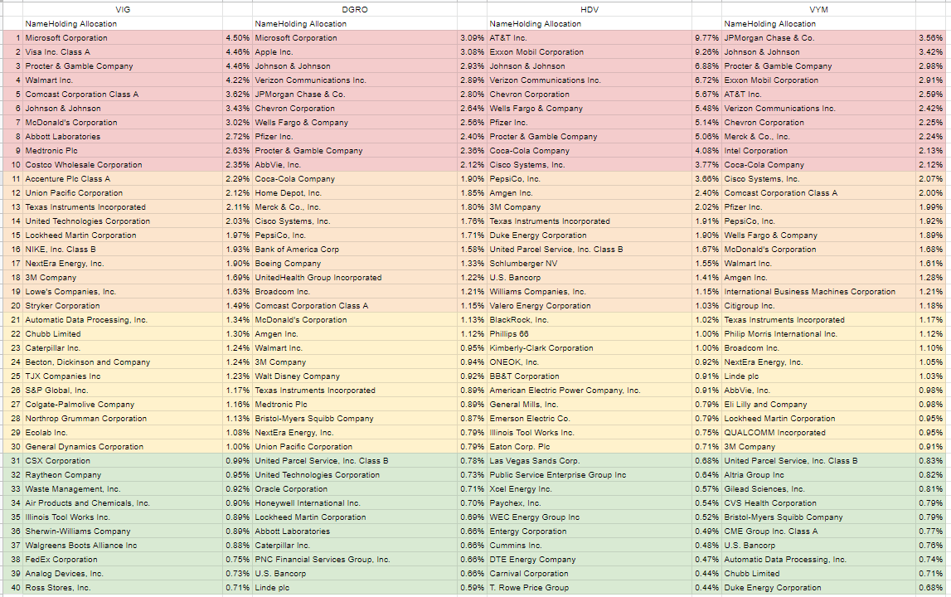Select Phillips 66 cell
This screenshot has width=951, height=597.
click(x=589, y=333)
